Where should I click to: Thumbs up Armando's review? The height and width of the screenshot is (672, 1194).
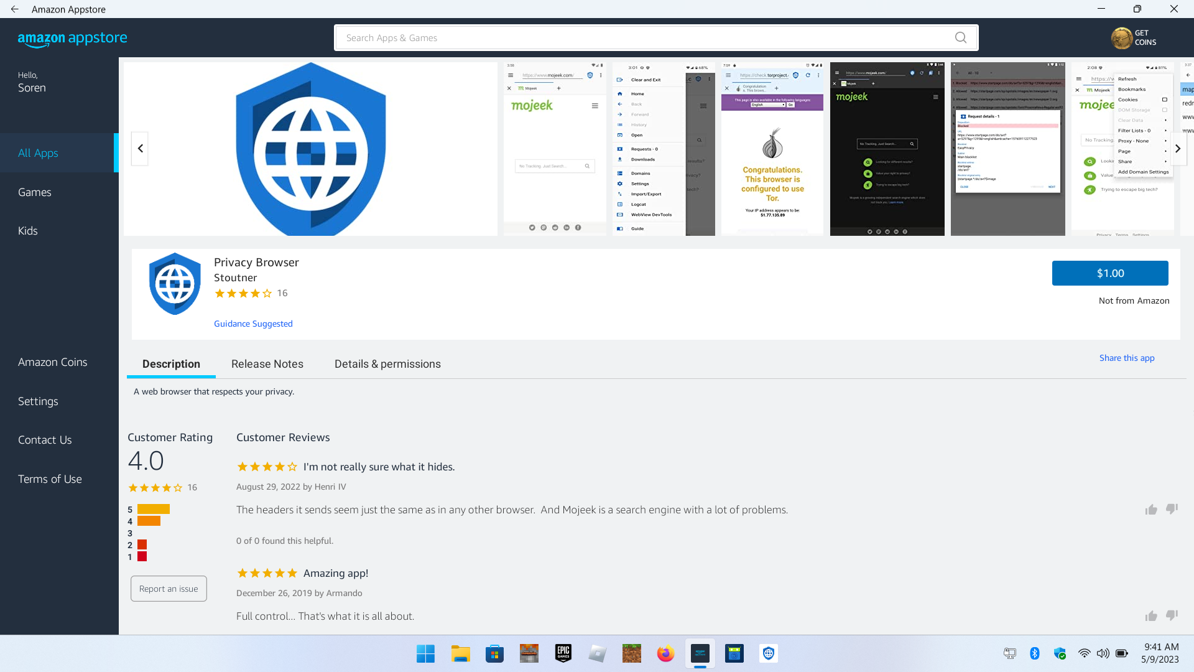1151,616
